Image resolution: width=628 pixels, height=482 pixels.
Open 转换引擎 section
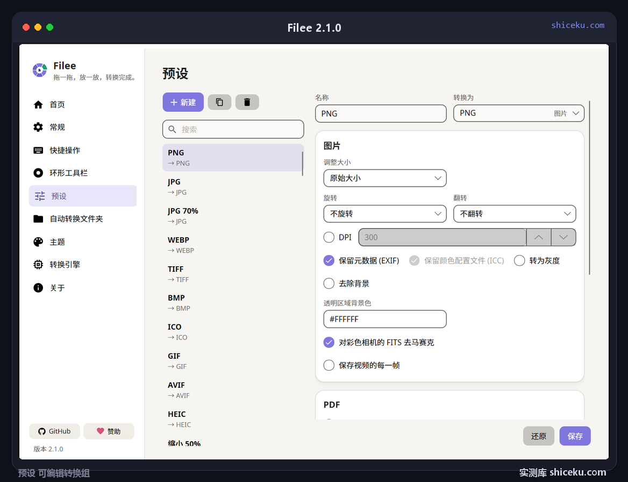click(x=82, y=265)
